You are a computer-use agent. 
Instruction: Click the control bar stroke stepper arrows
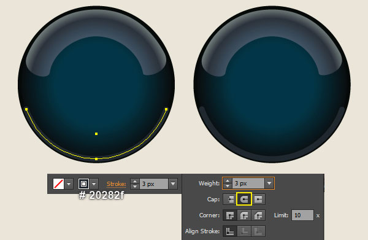click(x=135, y=184)
